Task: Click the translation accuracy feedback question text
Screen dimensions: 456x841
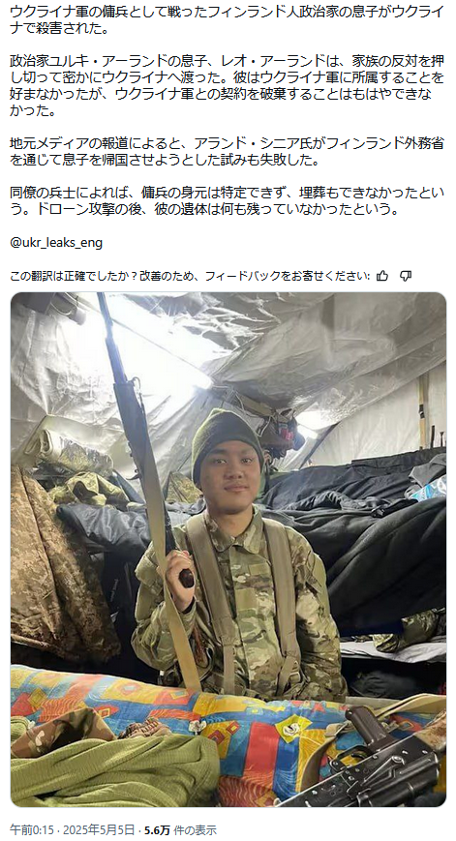Action: click(x=190, y=276)
